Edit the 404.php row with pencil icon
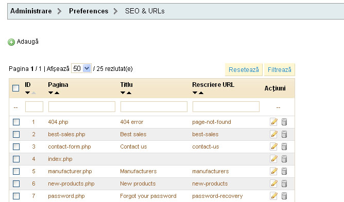 click(273, 122)
